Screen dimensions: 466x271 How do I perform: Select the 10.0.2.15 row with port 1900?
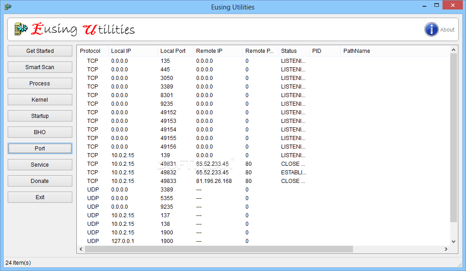[x=264, y=233]
